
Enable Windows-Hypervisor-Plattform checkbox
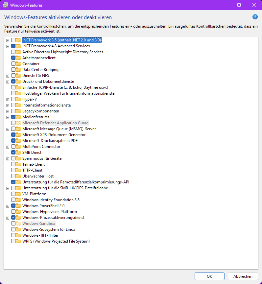pos(13,212)
